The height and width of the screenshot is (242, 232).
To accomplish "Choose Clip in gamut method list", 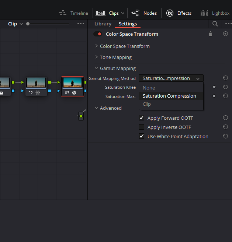I will click(x=171, y=104).
